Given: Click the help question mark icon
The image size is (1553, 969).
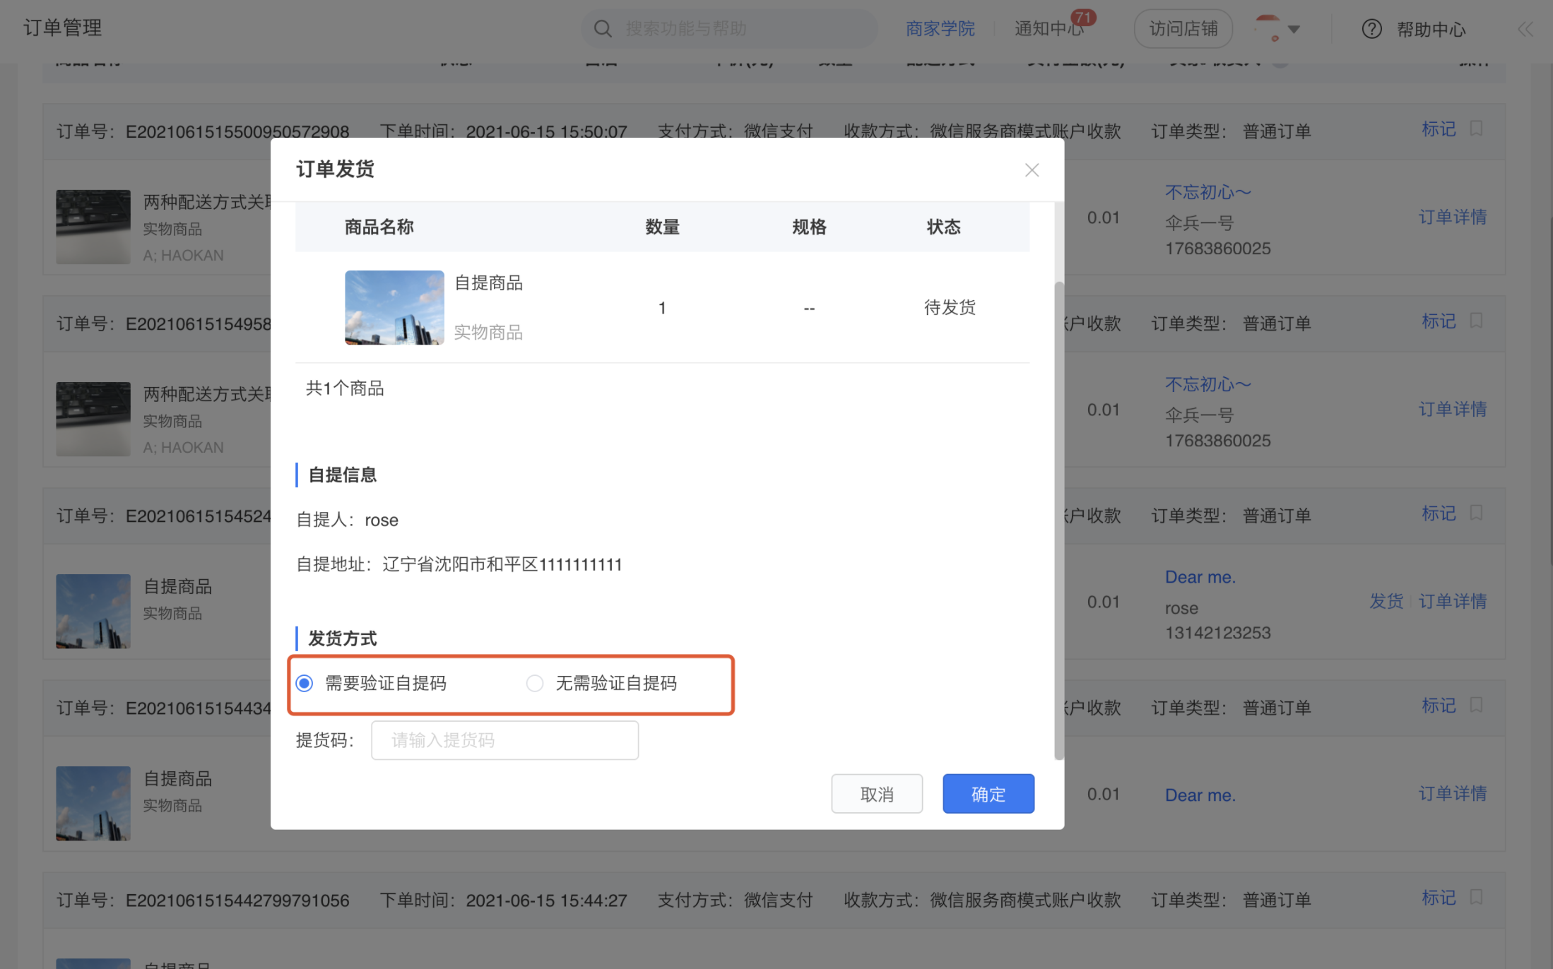Looking at the screenshot, I should point(1371,29).
